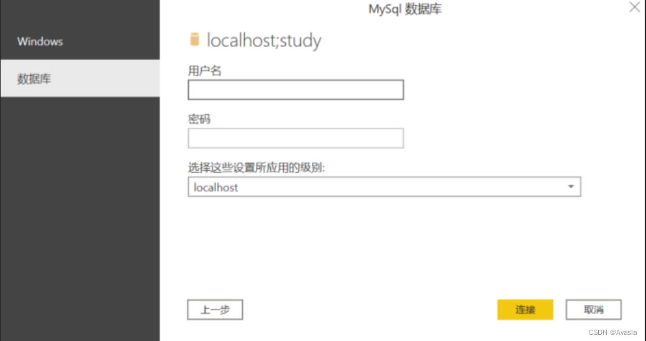The height and width of the screenshot is (341, 646).
Task: Open the localhost level dropdown
Action: (384, 187)
